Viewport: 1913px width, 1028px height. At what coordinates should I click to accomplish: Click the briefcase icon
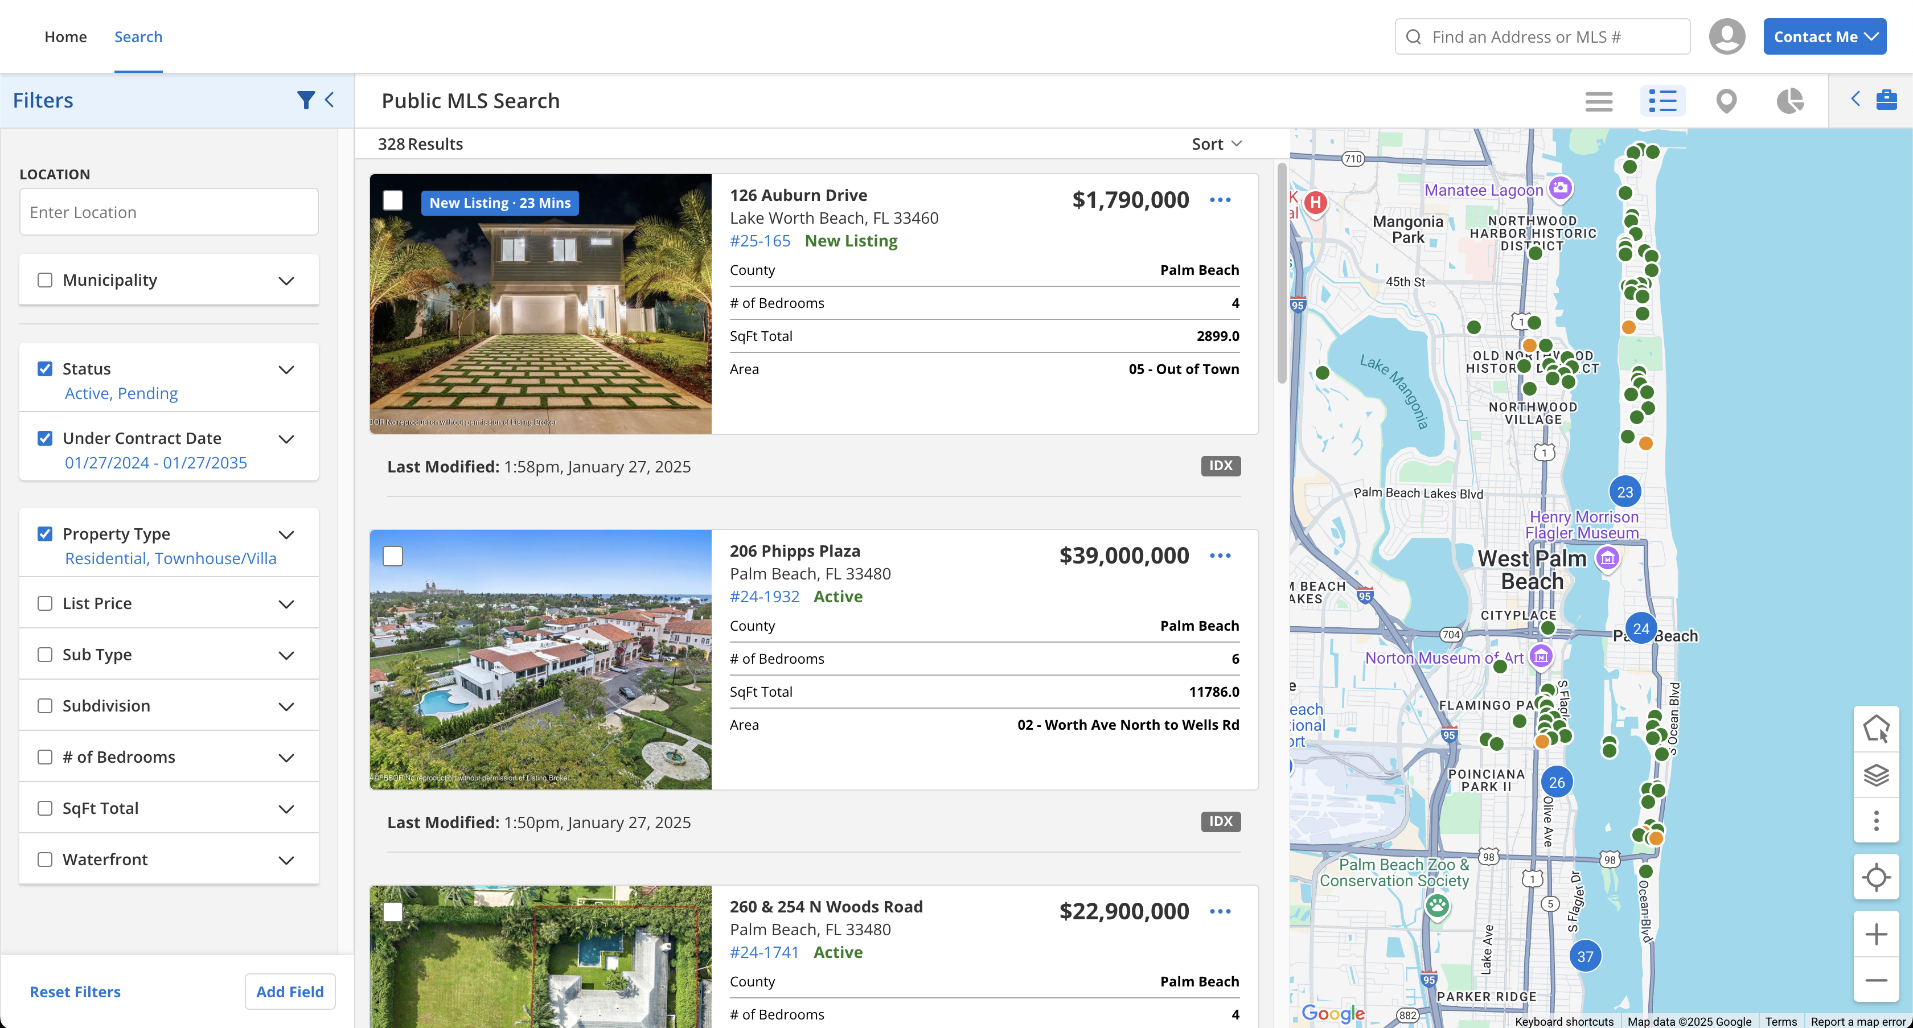[1886, 100]
